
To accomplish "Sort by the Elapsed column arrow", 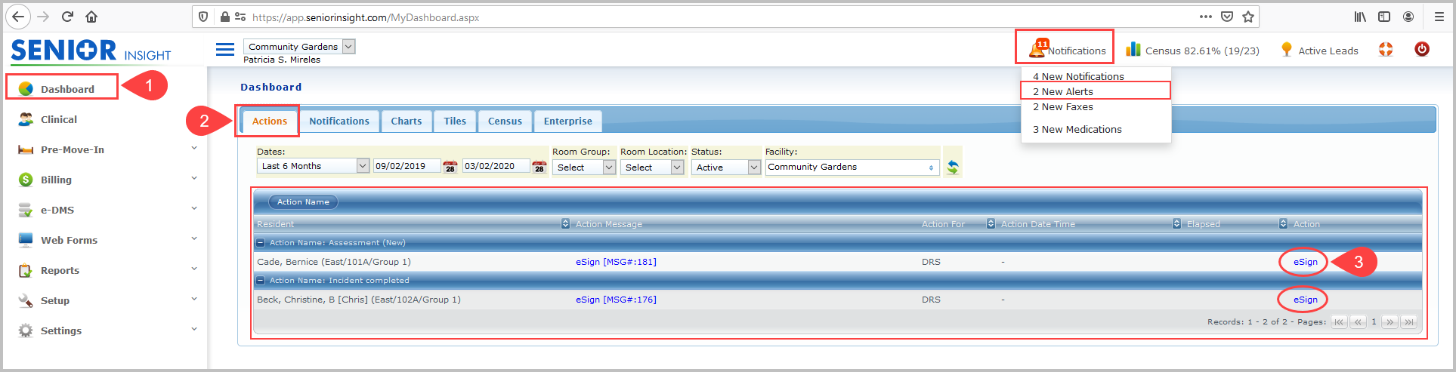I will pos(1284,224).
